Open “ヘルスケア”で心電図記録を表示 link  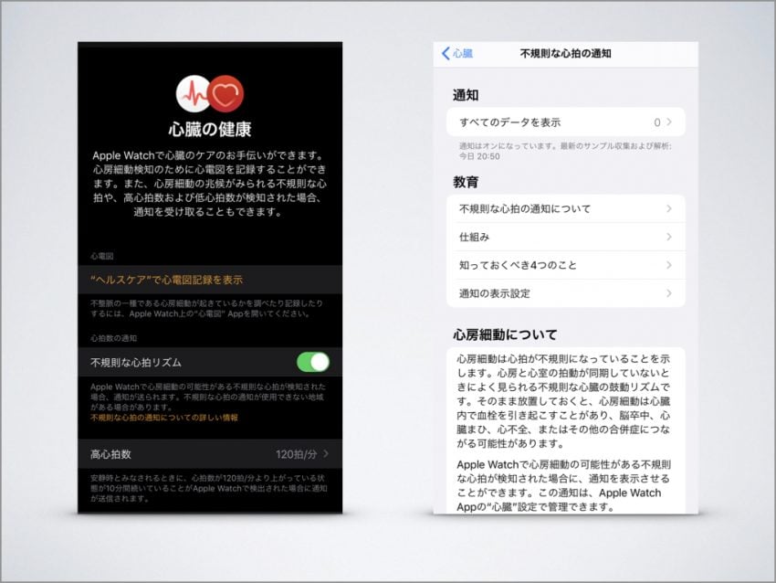click(166, 280)
